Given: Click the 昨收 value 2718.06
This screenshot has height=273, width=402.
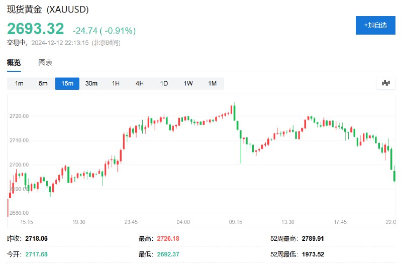Looking at the screenshot, I should click(x=36, y=239).
